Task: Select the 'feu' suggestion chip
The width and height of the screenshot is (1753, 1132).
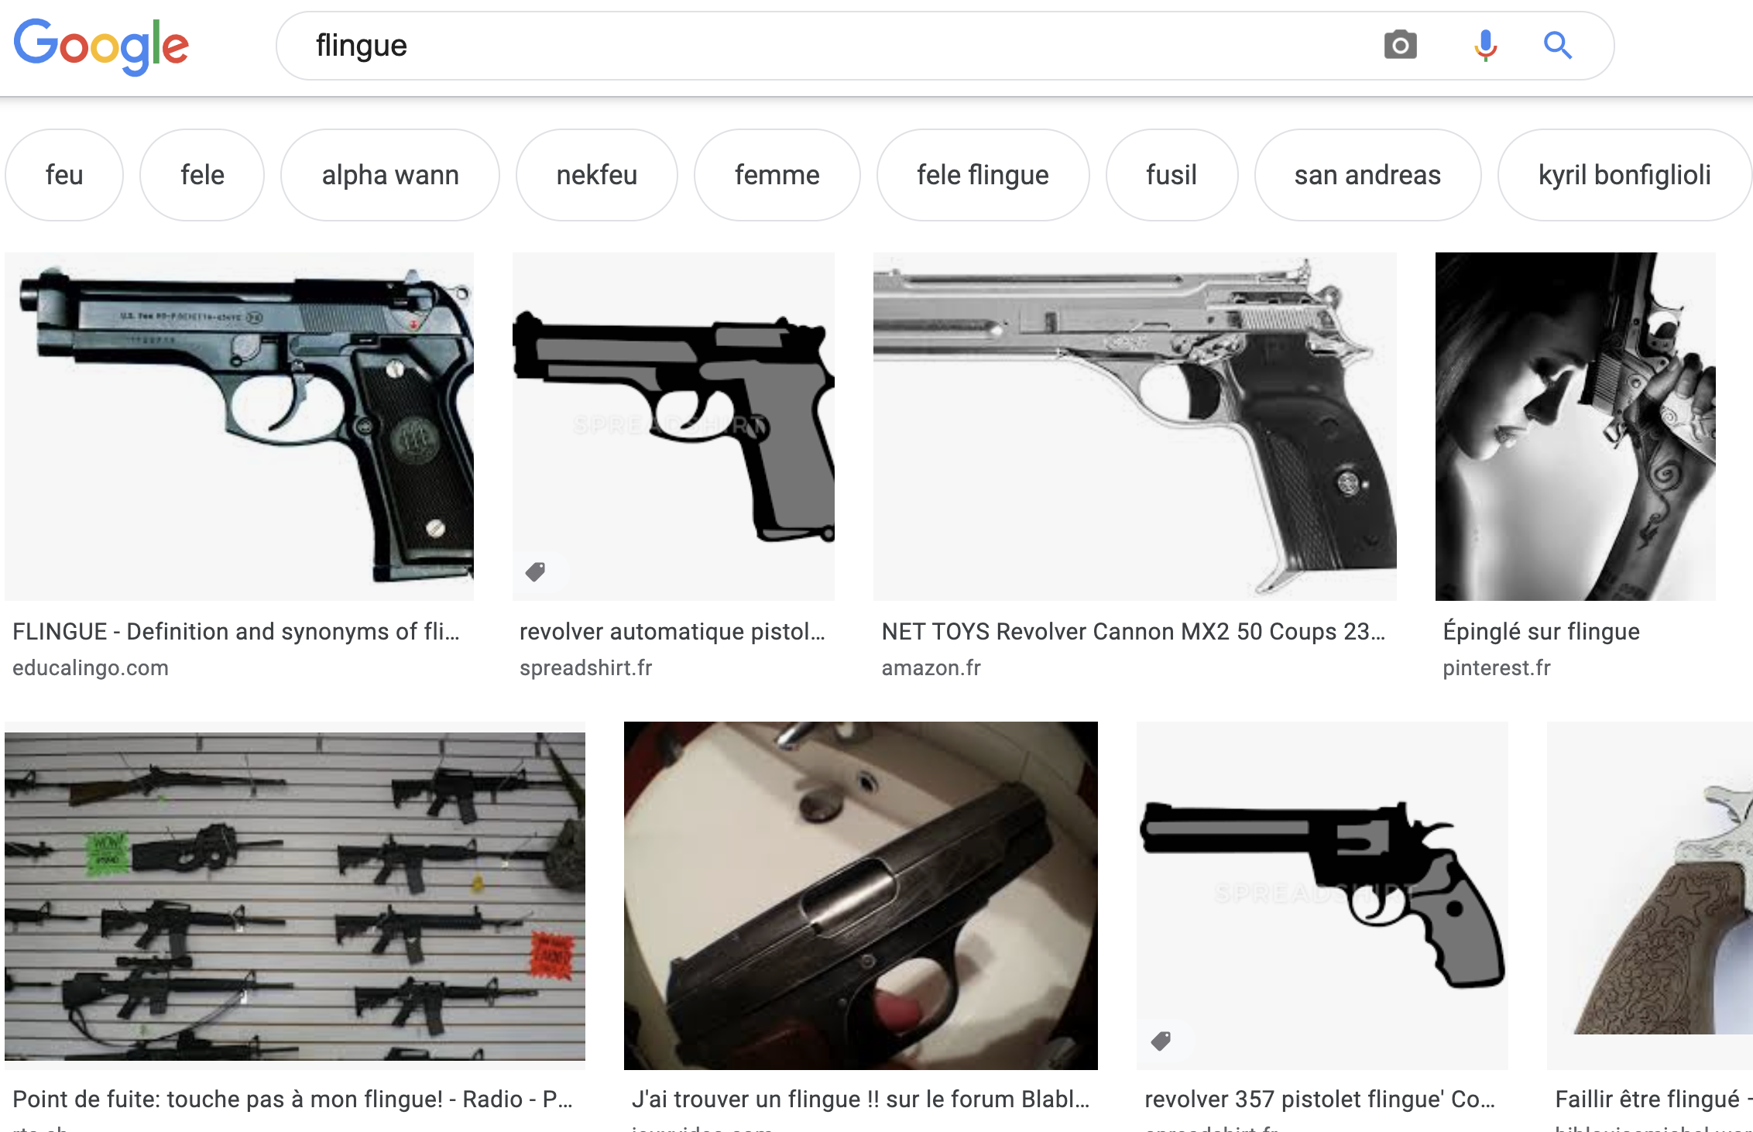Action: click(64, 175)
